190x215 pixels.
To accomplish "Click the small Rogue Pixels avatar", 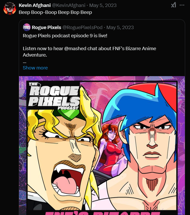I will (x=27, y=27).
